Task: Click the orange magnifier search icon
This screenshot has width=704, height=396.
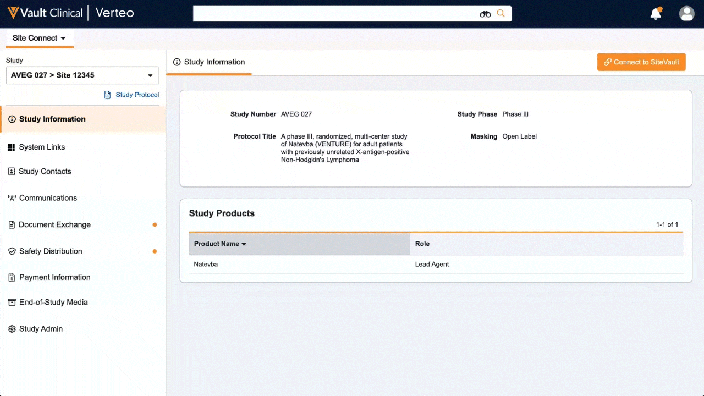Action: point(501,14)
